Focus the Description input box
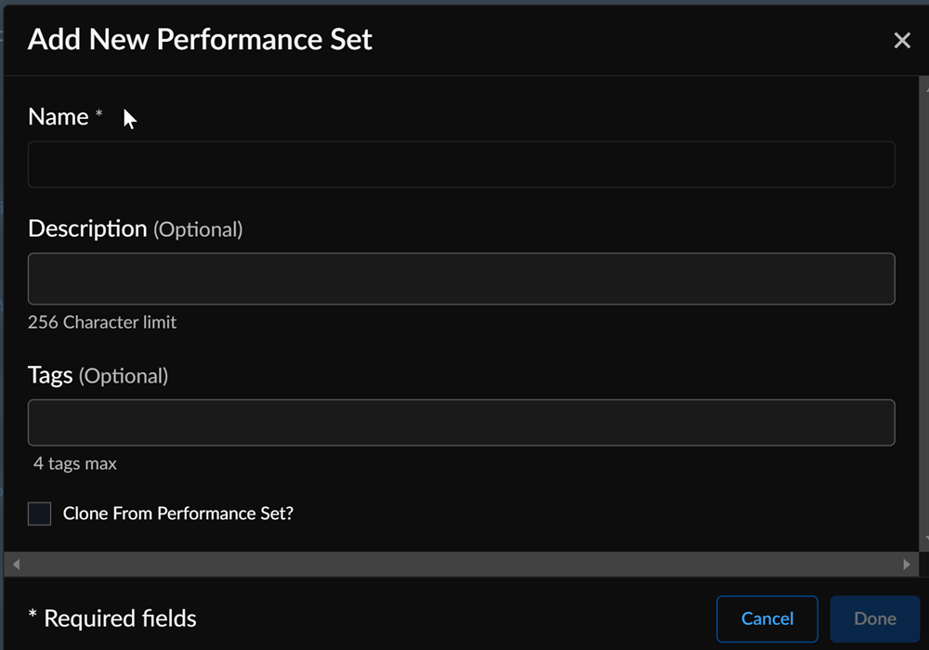The height and width of the screenshot is (650, 929). point(461,279)
